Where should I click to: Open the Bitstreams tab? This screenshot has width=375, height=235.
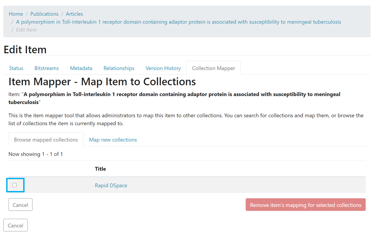coord(46,68)
